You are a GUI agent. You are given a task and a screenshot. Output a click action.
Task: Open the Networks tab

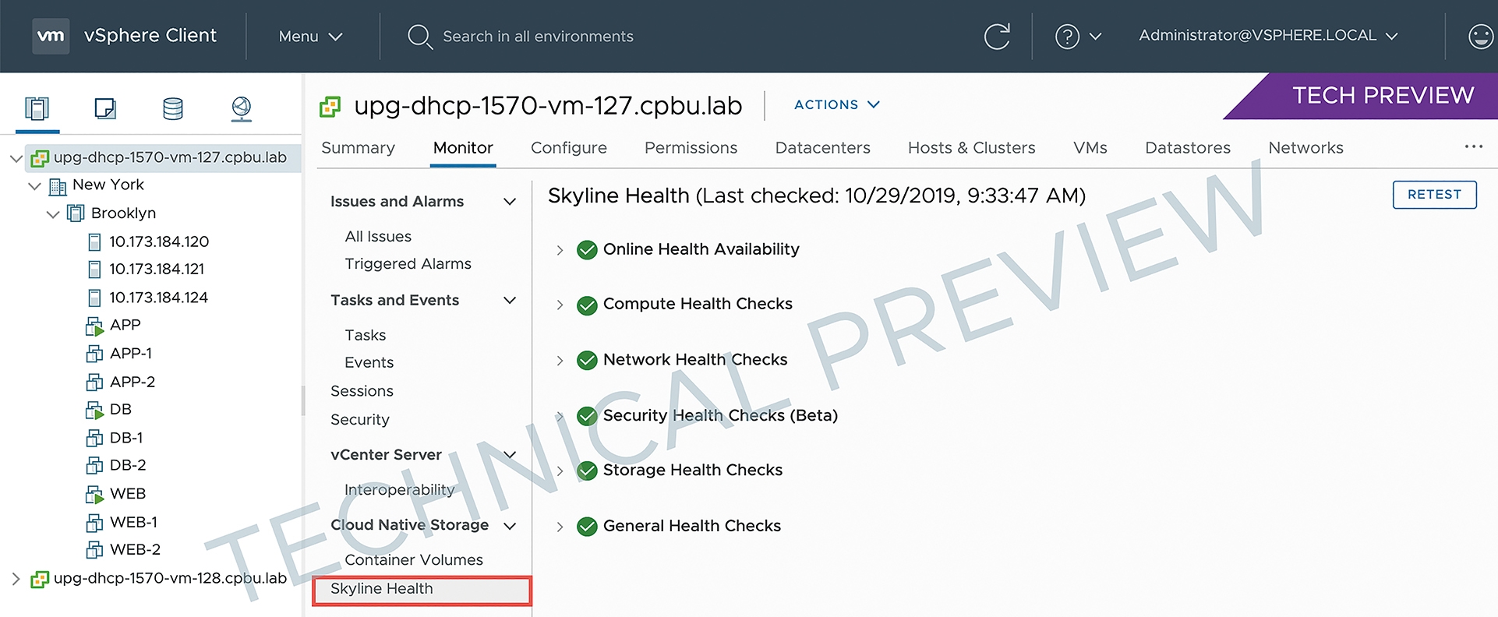pos(1305,148)
